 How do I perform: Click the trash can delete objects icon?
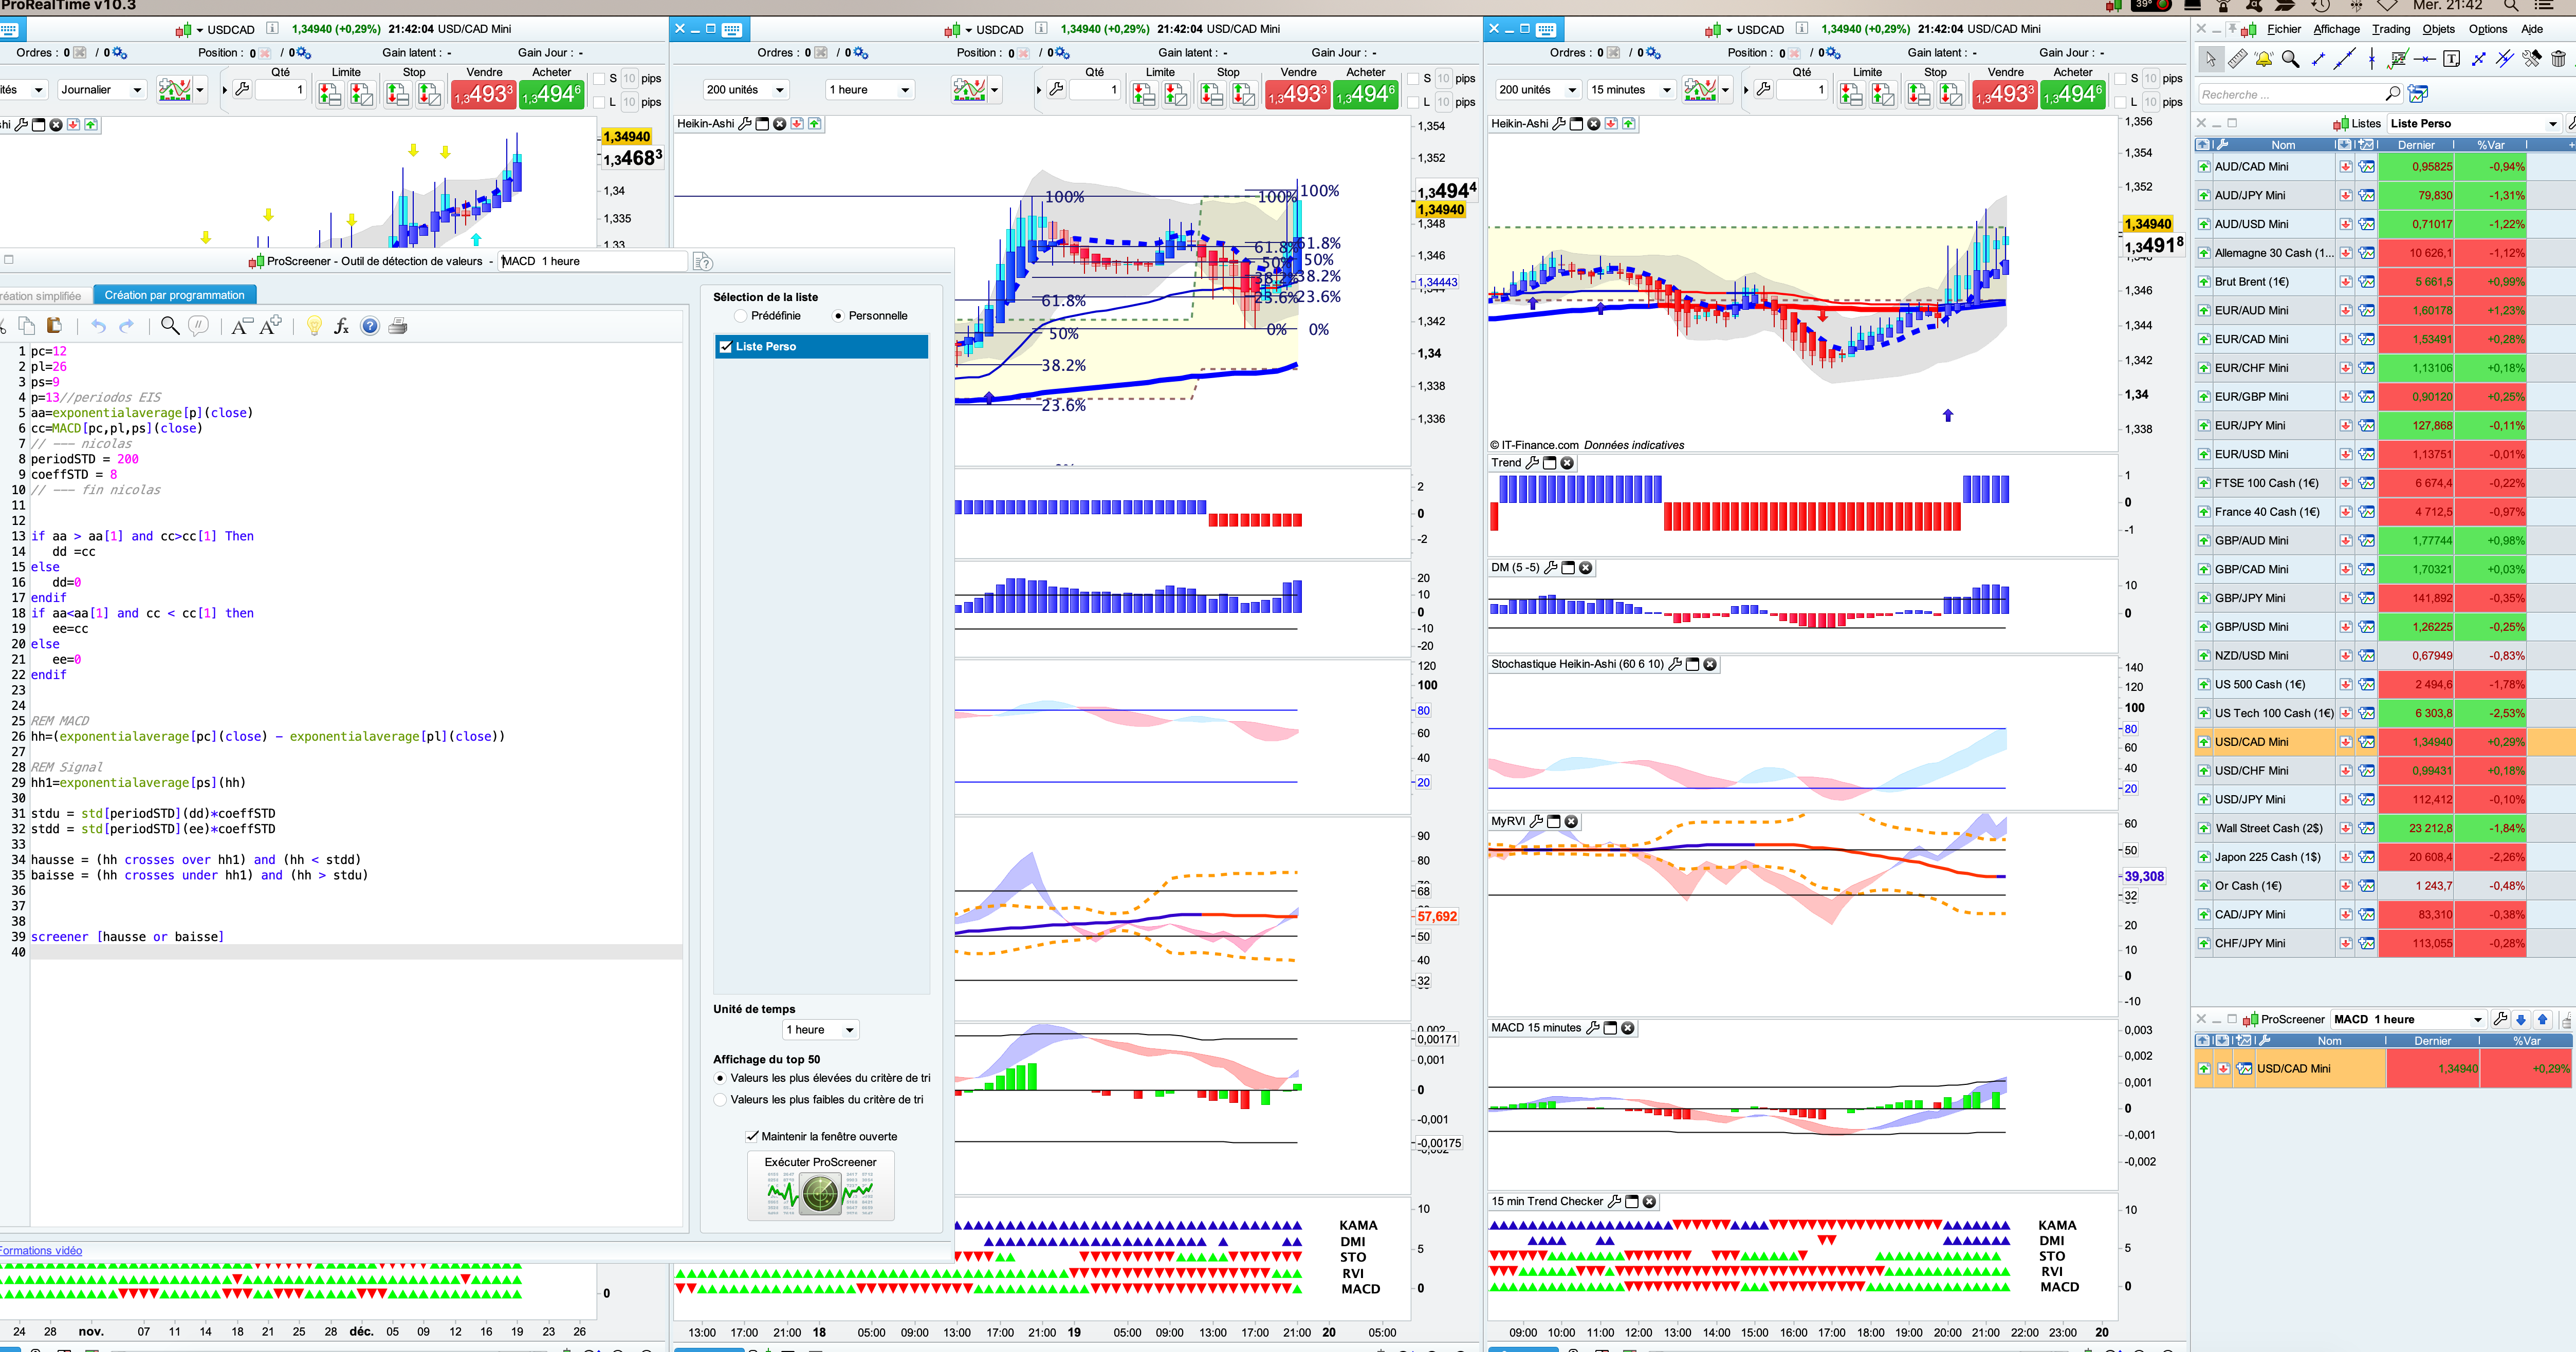(2558, 60)
